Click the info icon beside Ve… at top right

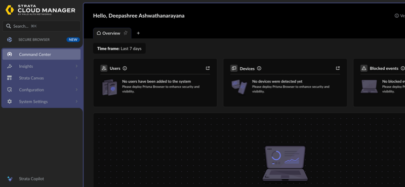pos(396,16)
